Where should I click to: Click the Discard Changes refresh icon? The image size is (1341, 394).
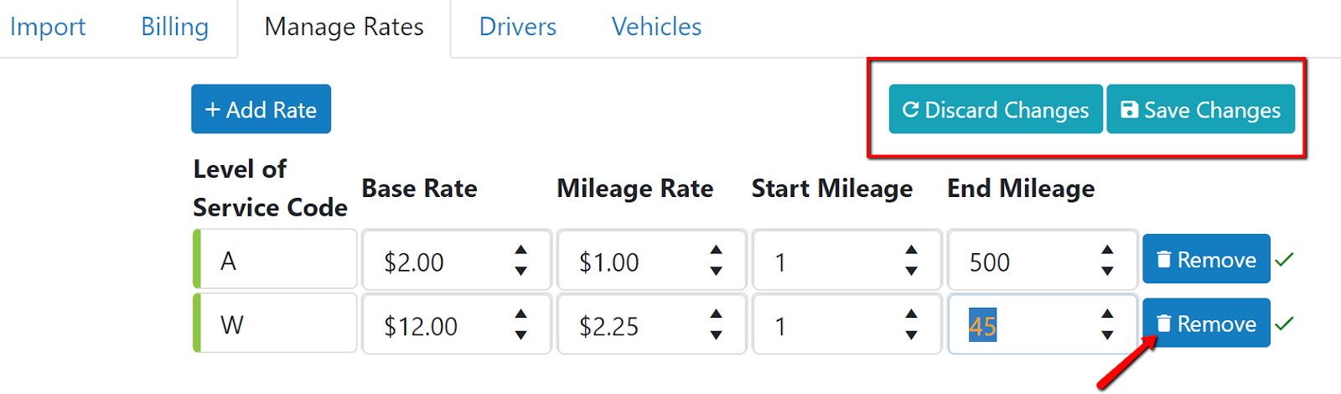coord(910,110)
